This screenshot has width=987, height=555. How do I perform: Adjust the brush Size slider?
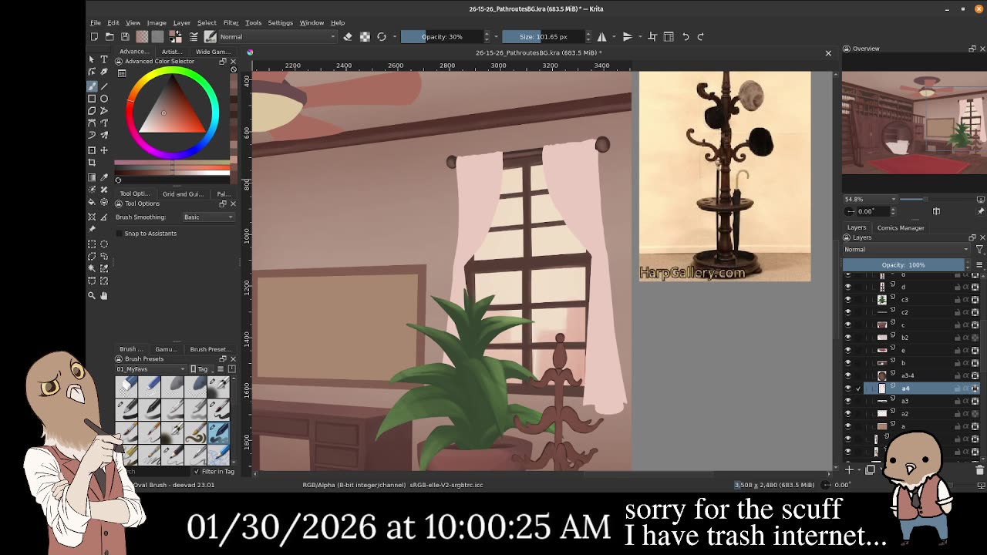pyautogui.click(x=544, y=36)
